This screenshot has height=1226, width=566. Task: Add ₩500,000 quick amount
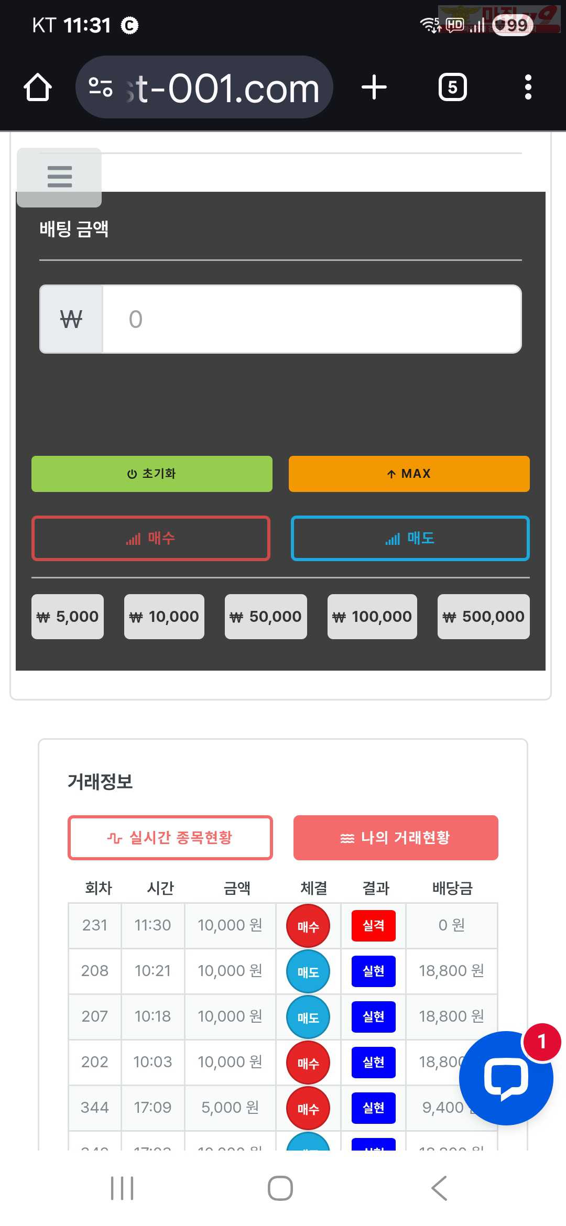(483, 617)
